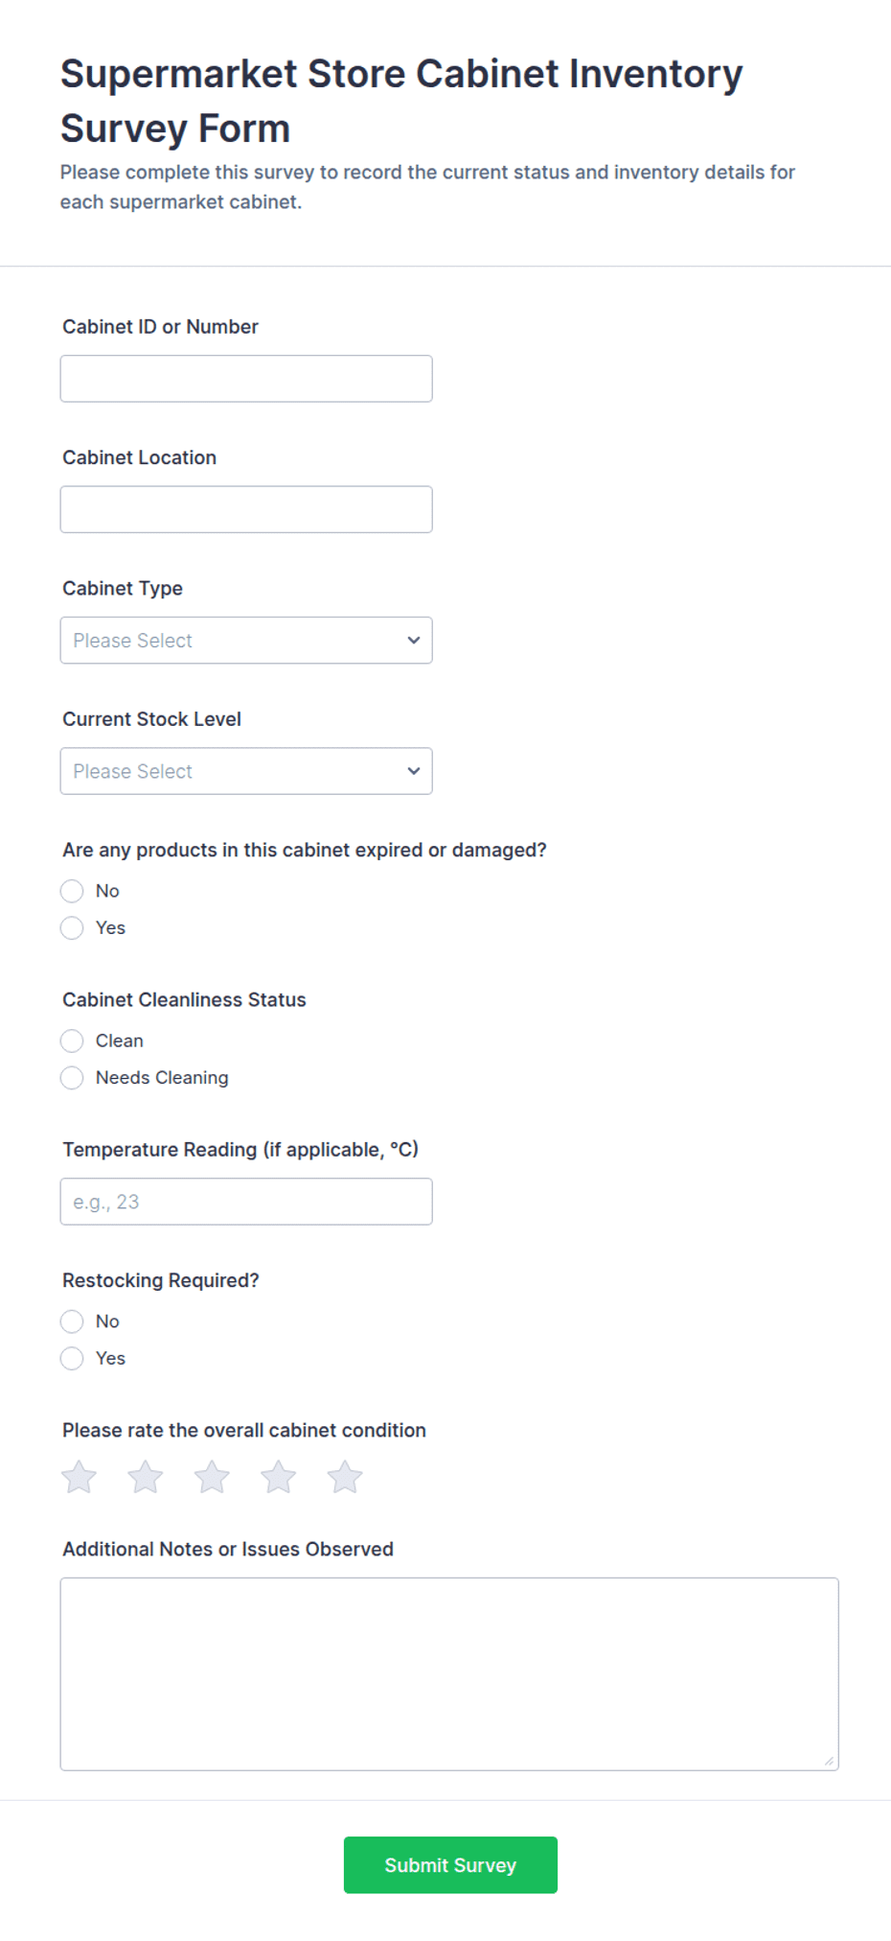The width and height of the screenshot is (891, 1941).
Task: Focus the Cabinet ID or Number field
Action: (x=246, y=379)
